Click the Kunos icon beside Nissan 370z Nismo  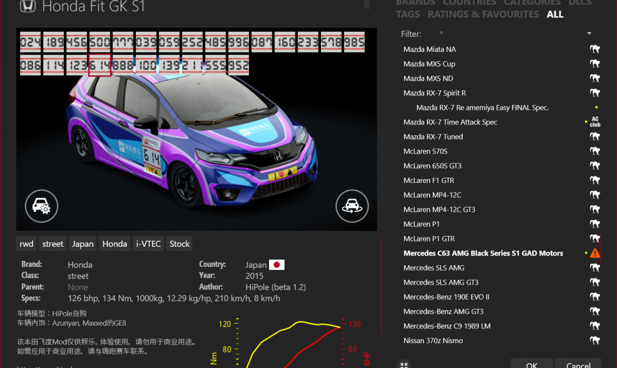[x=595, y=340]
